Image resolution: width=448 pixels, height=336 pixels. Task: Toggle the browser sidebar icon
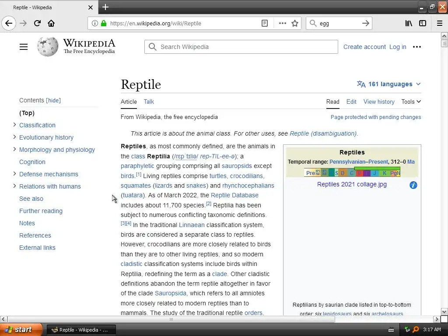pos(423,23)
